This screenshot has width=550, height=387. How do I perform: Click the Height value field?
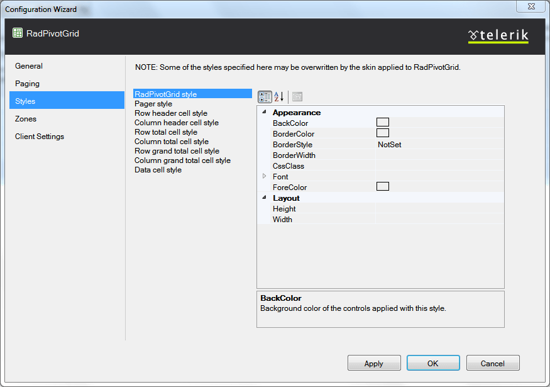tap(439, 208)
